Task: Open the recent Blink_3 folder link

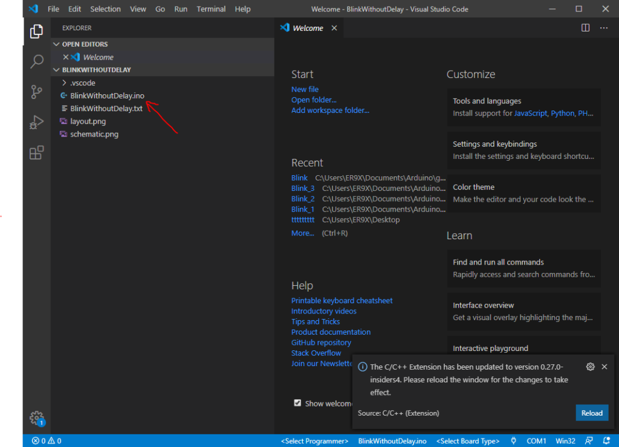Action: point(303,188)
